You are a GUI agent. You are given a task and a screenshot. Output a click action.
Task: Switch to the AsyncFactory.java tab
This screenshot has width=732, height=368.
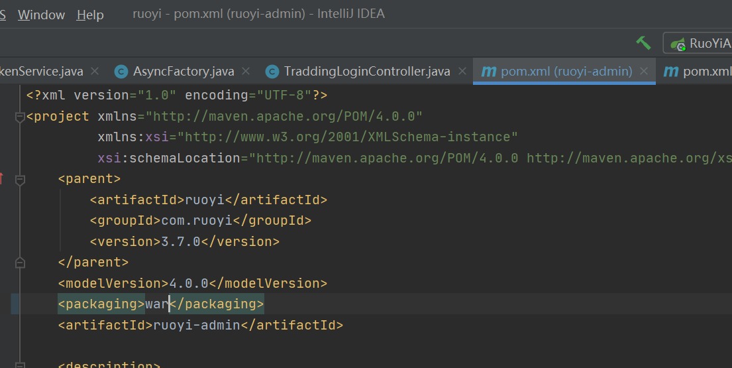click(183, 72)
